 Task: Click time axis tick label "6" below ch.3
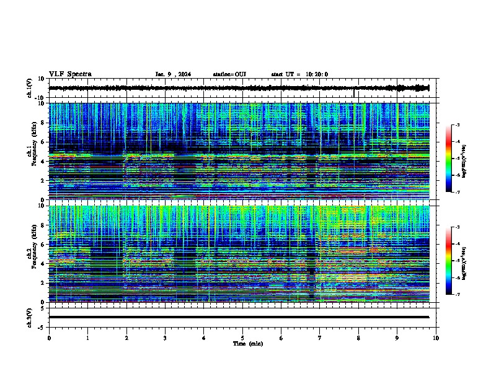[x=281, y=338]
